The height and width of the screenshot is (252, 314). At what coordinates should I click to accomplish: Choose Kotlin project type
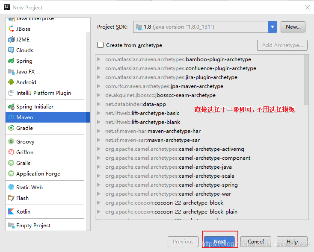46,211
